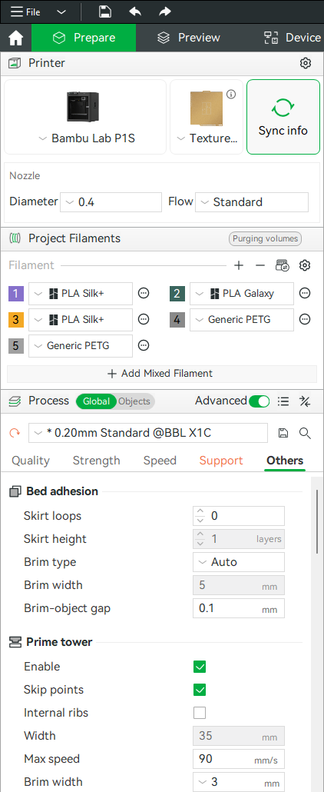The height and width of the screenshot is (792, 324).
Task: Select the Bambu Lab P1S printer dropdown
Action: pos(86,138)
